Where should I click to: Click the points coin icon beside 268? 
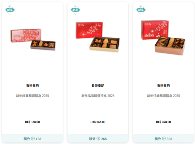pyautogui.click(x=98, y=138)
